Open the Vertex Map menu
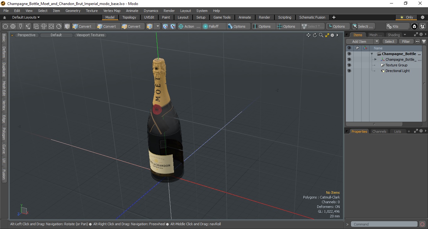 coord(112,11)
